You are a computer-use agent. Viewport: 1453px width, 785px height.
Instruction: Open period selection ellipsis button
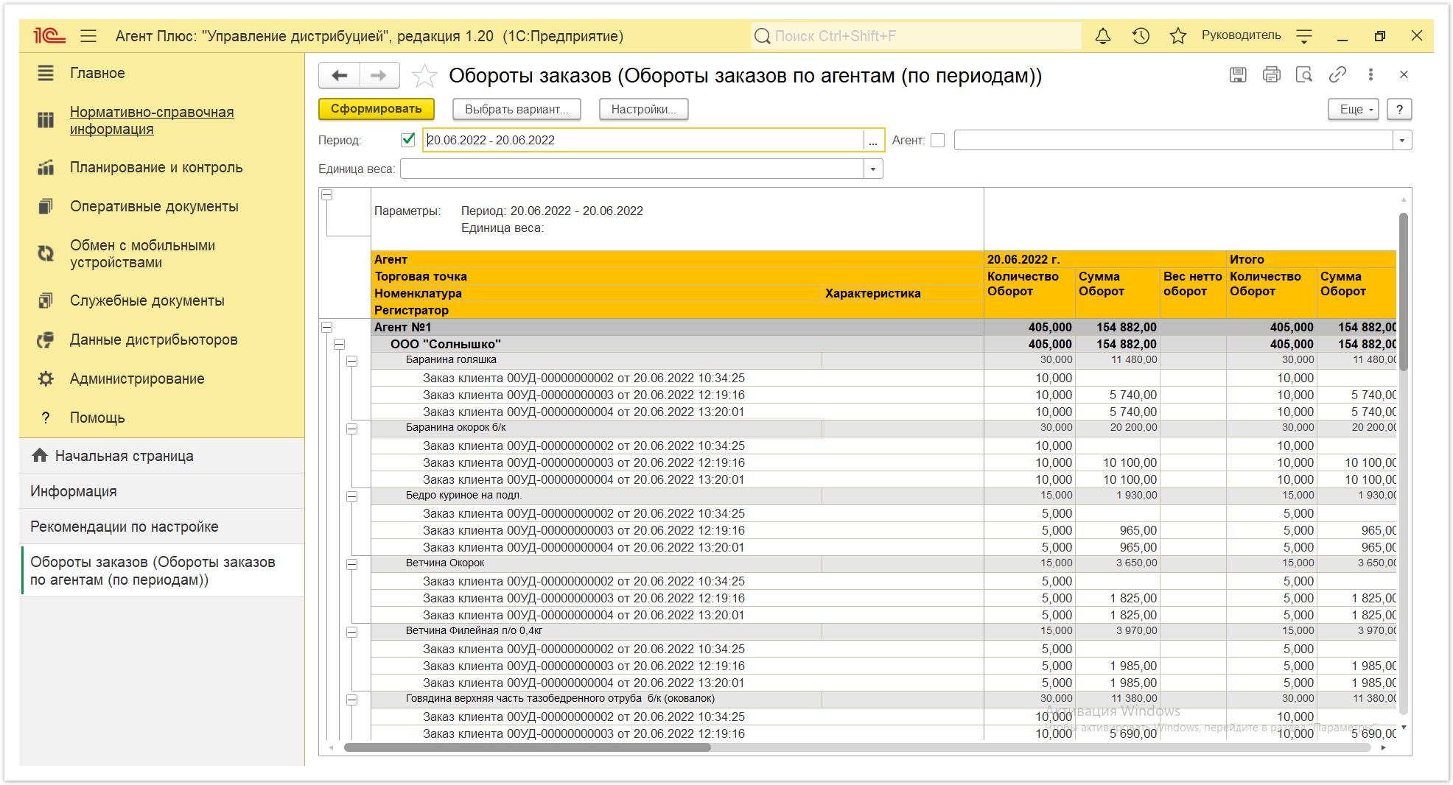[x=873, y=140]
